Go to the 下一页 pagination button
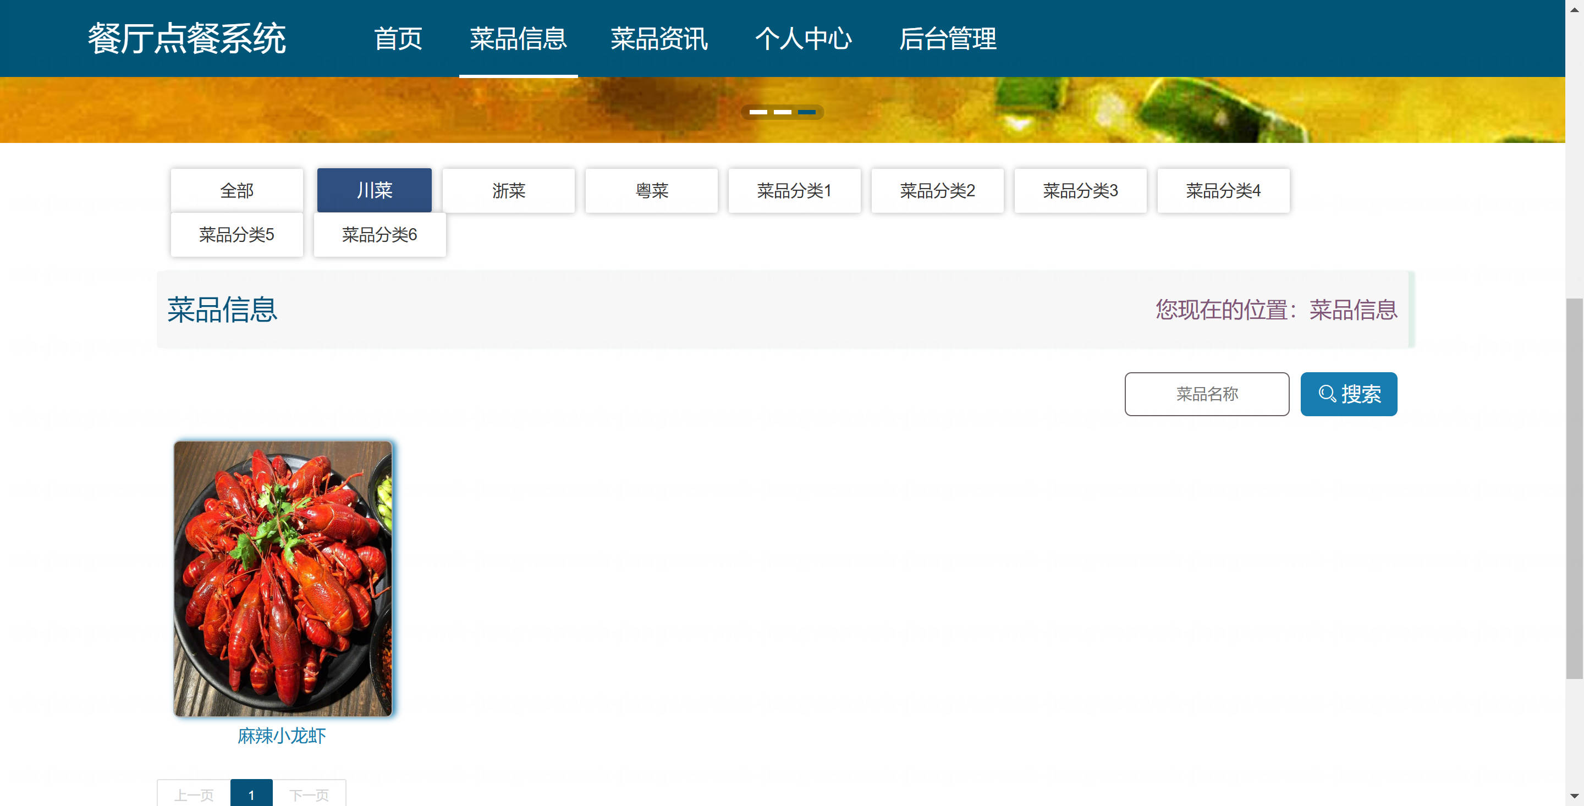 [309, 794]
